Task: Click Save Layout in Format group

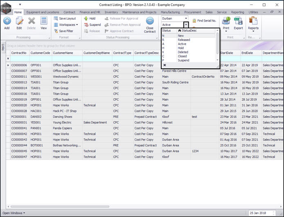Action: [65, 18]
